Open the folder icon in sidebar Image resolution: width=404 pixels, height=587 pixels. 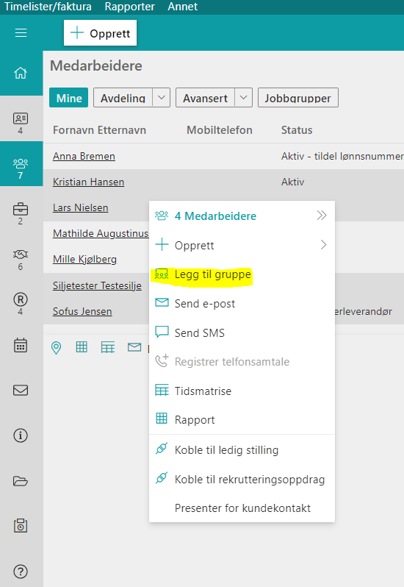[21, 480]
